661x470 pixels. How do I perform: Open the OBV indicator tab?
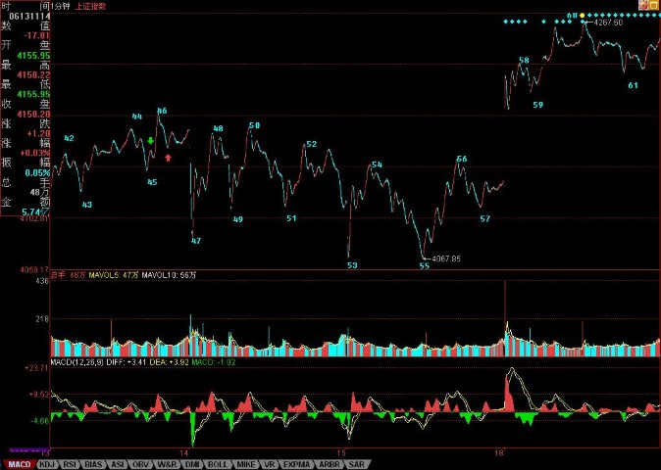point(140,463)
